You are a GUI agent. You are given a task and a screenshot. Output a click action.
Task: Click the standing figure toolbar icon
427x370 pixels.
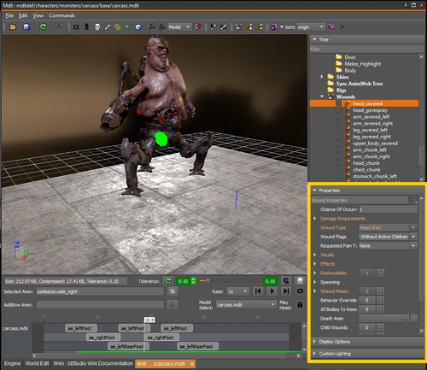coord(86,27)
